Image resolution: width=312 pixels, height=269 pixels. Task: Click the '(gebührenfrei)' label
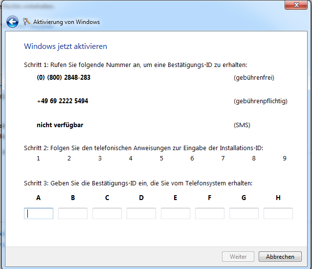tap(254, 78)
